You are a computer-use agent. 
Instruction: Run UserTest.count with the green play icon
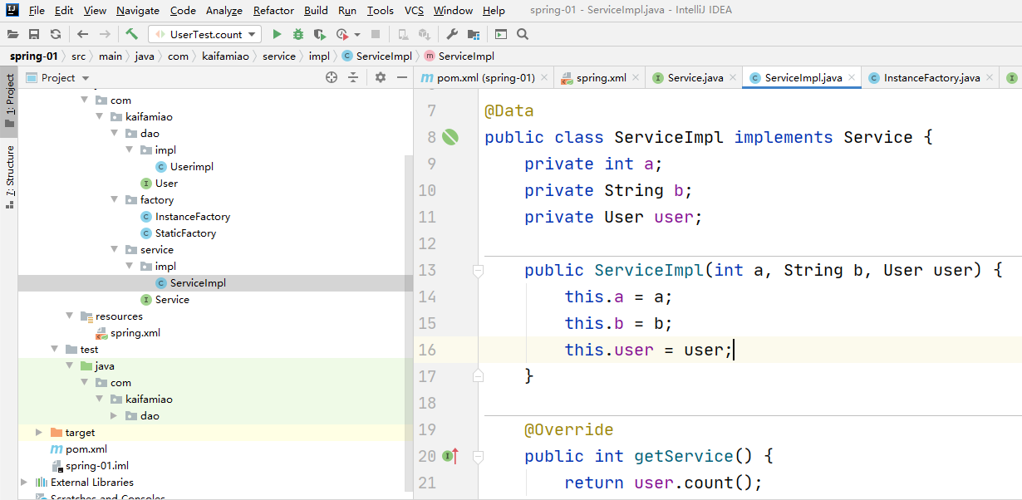click(x=278, y=34)
